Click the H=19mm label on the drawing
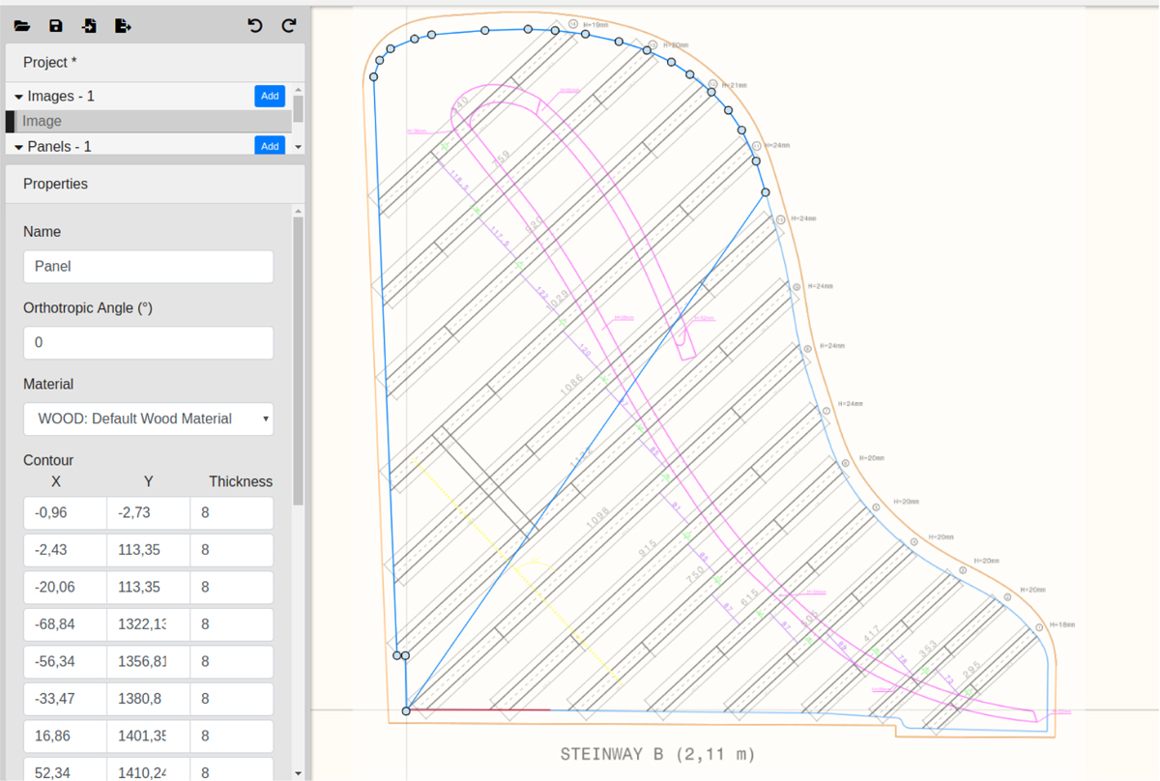The width and height of the screenshot is (1160, 781). click(x=595, y=24)
